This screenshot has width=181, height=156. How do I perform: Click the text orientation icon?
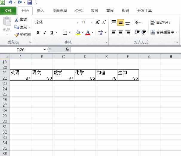(137, 22)
